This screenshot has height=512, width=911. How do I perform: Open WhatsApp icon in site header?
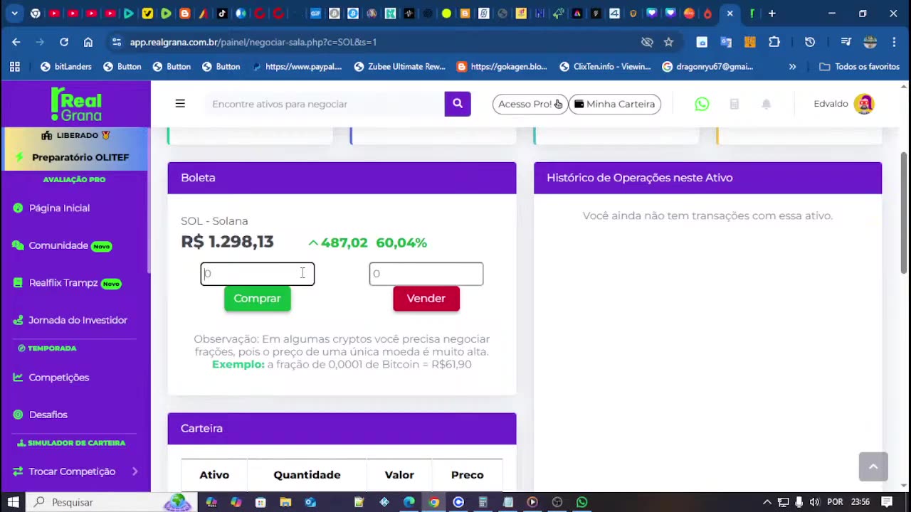pos(702,104)
